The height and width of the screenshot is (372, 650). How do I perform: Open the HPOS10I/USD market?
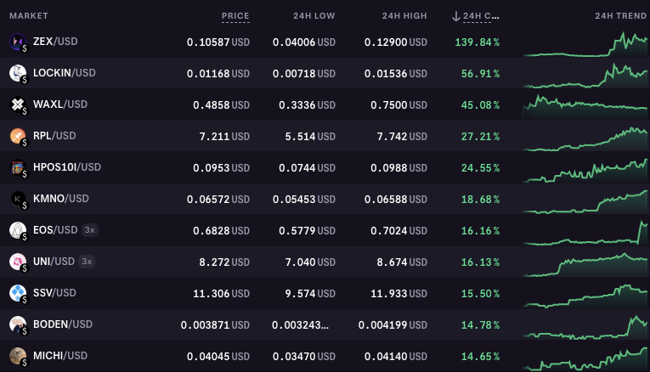coord(67,167)
